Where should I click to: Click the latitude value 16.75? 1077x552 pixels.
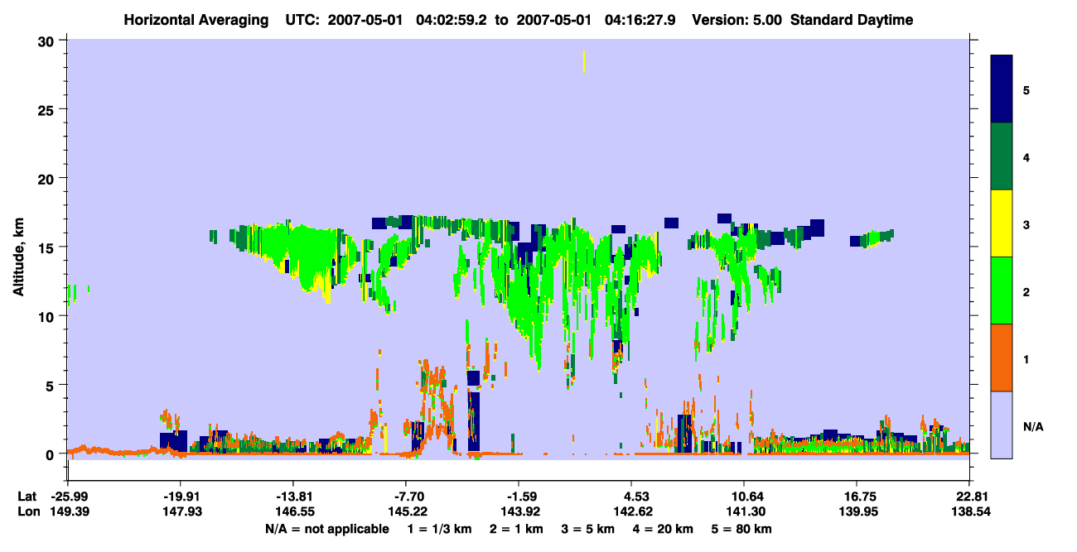857,497
